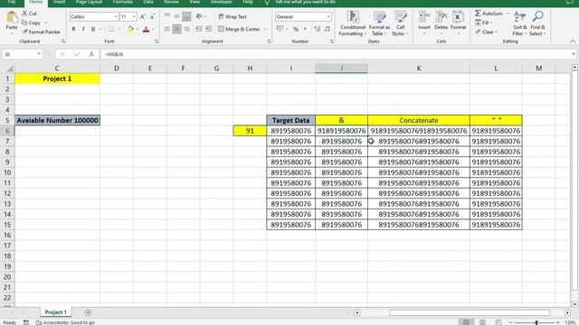Viewport: 579px width, 325px height.
Task: Click the Decrease Indent icon
Action: click(199, 29)
